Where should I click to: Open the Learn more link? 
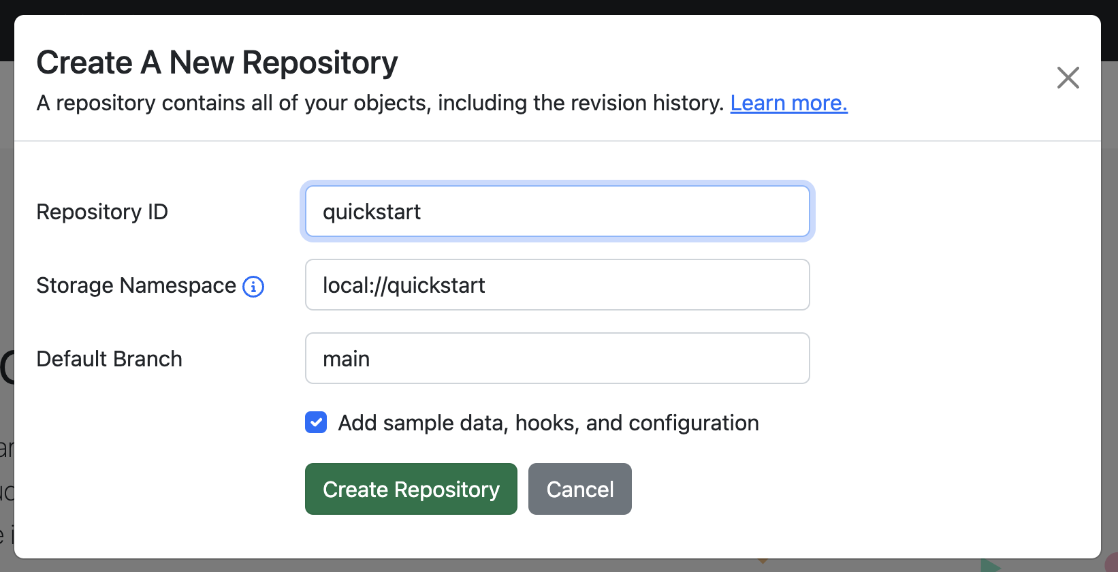pyautogui.click(x=788, y=103)
